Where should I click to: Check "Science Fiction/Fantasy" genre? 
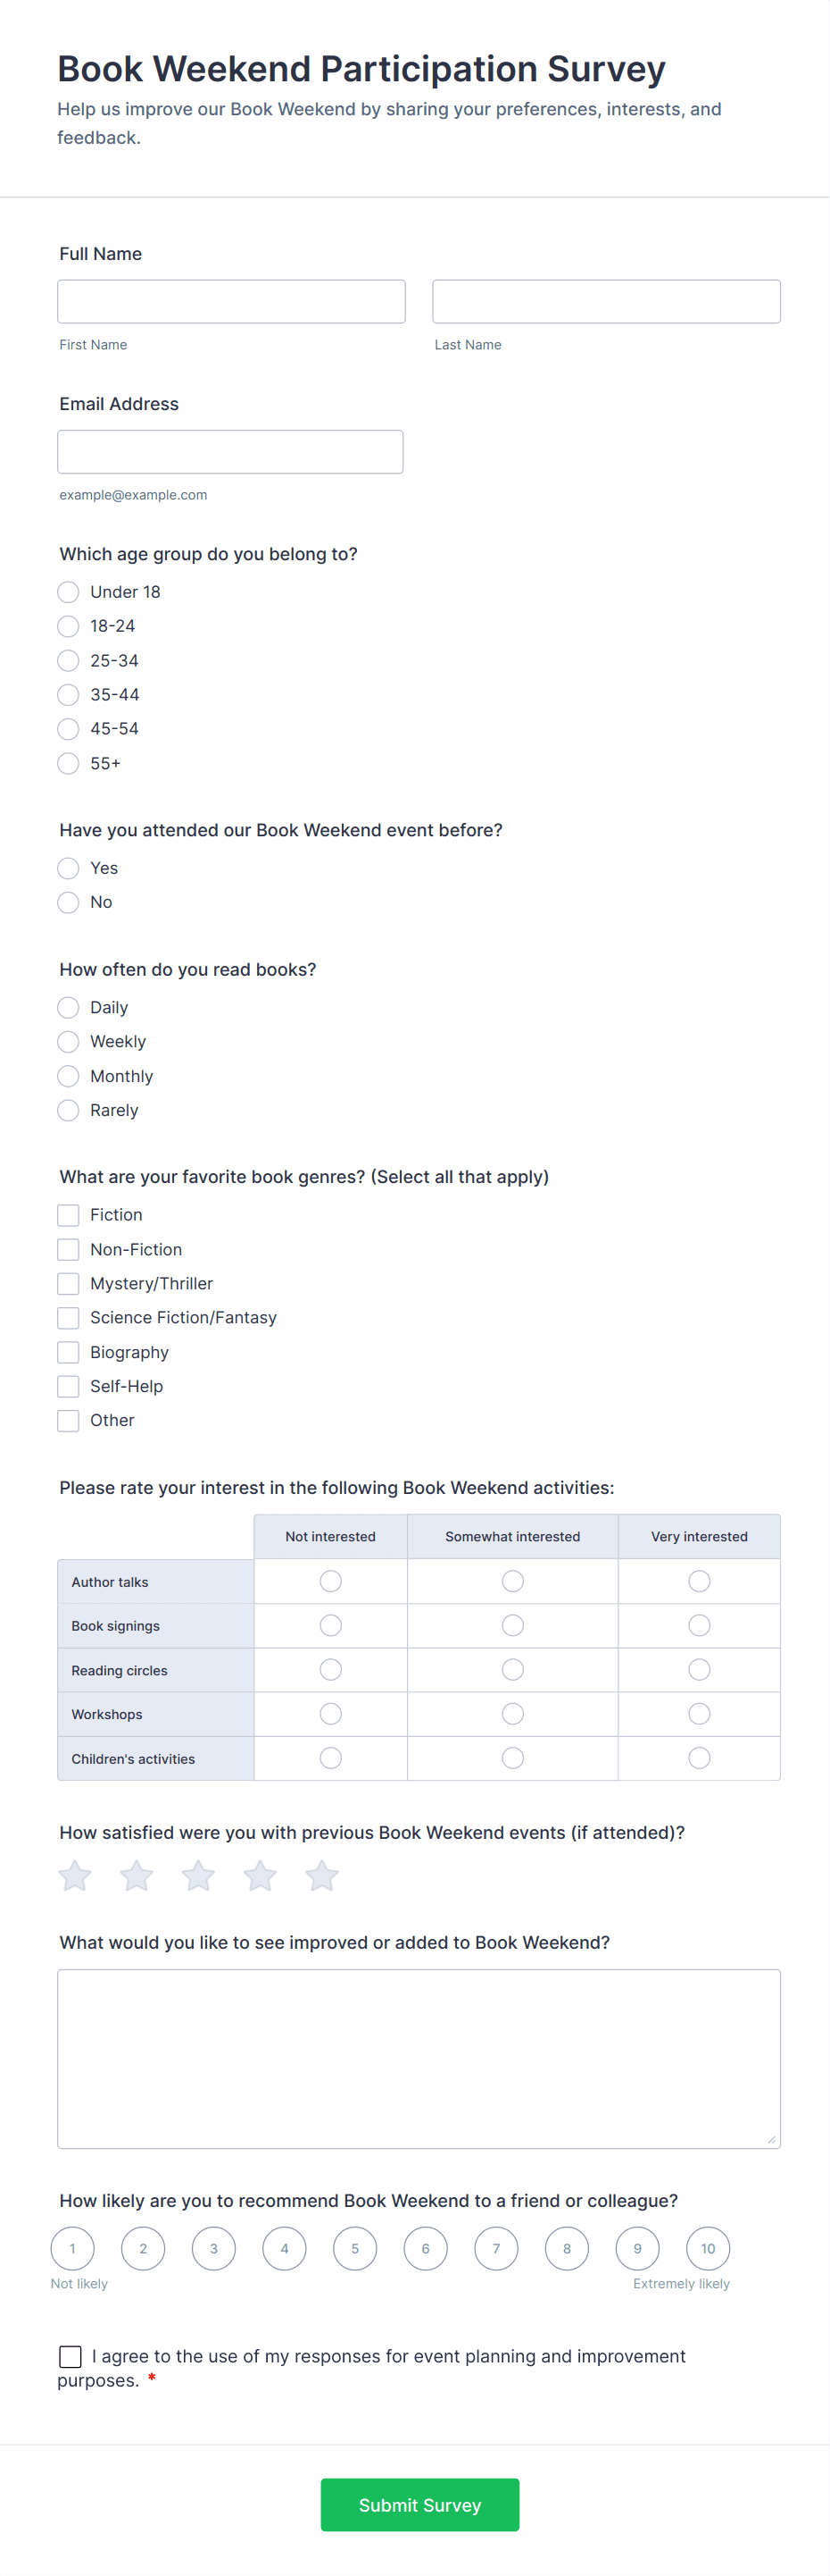pos(68,1317)
